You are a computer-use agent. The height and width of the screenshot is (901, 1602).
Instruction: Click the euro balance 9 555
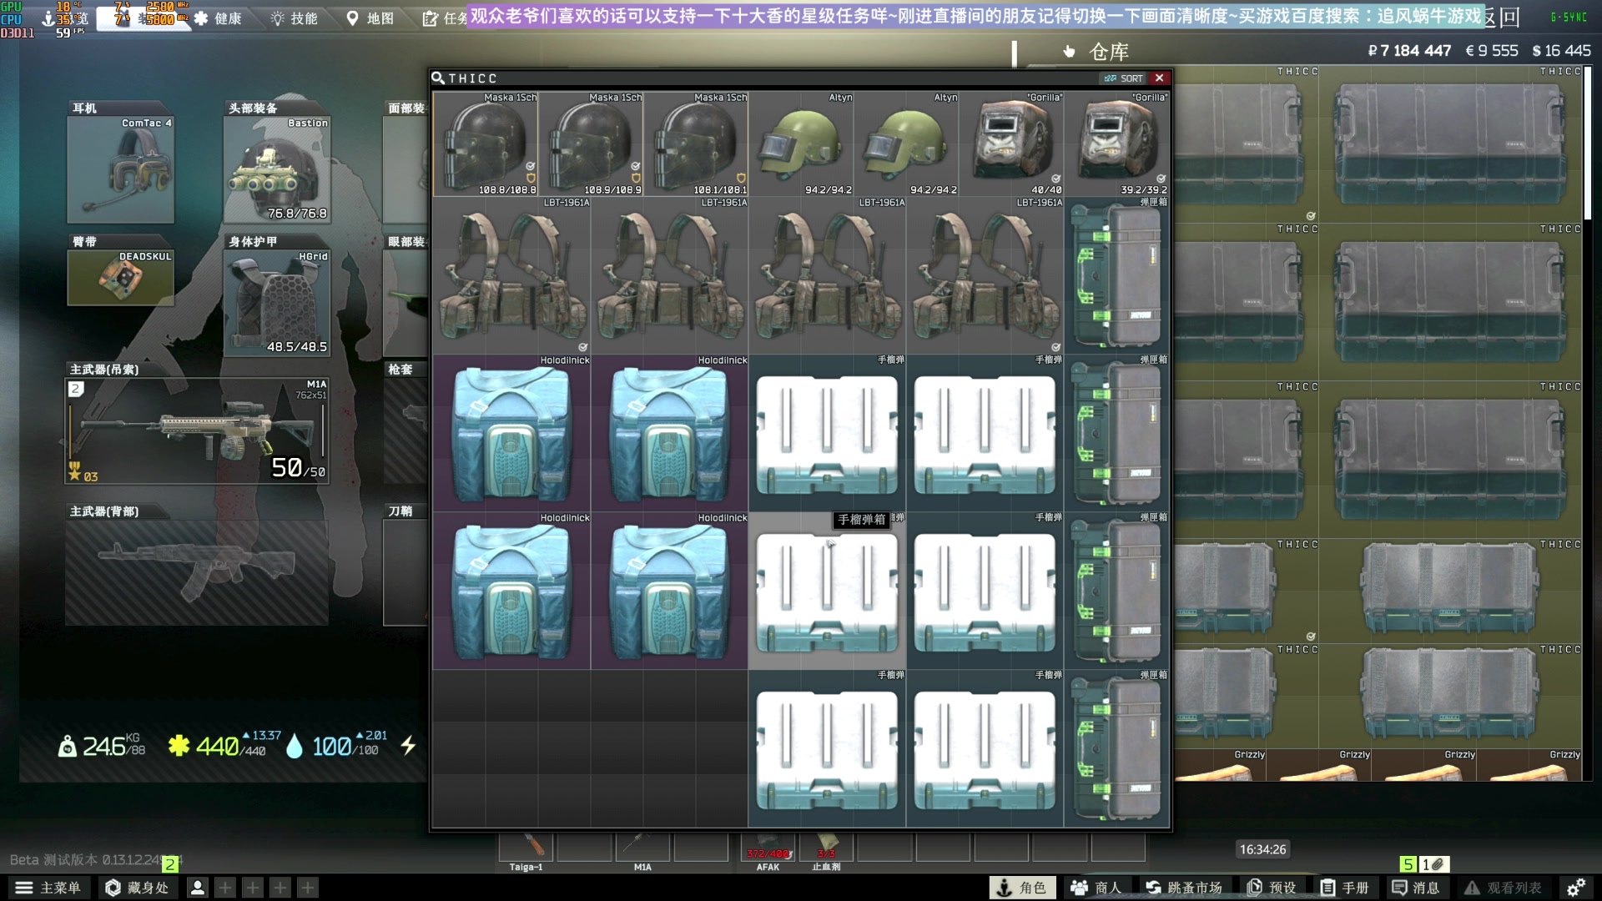[x=1492, y=51]
